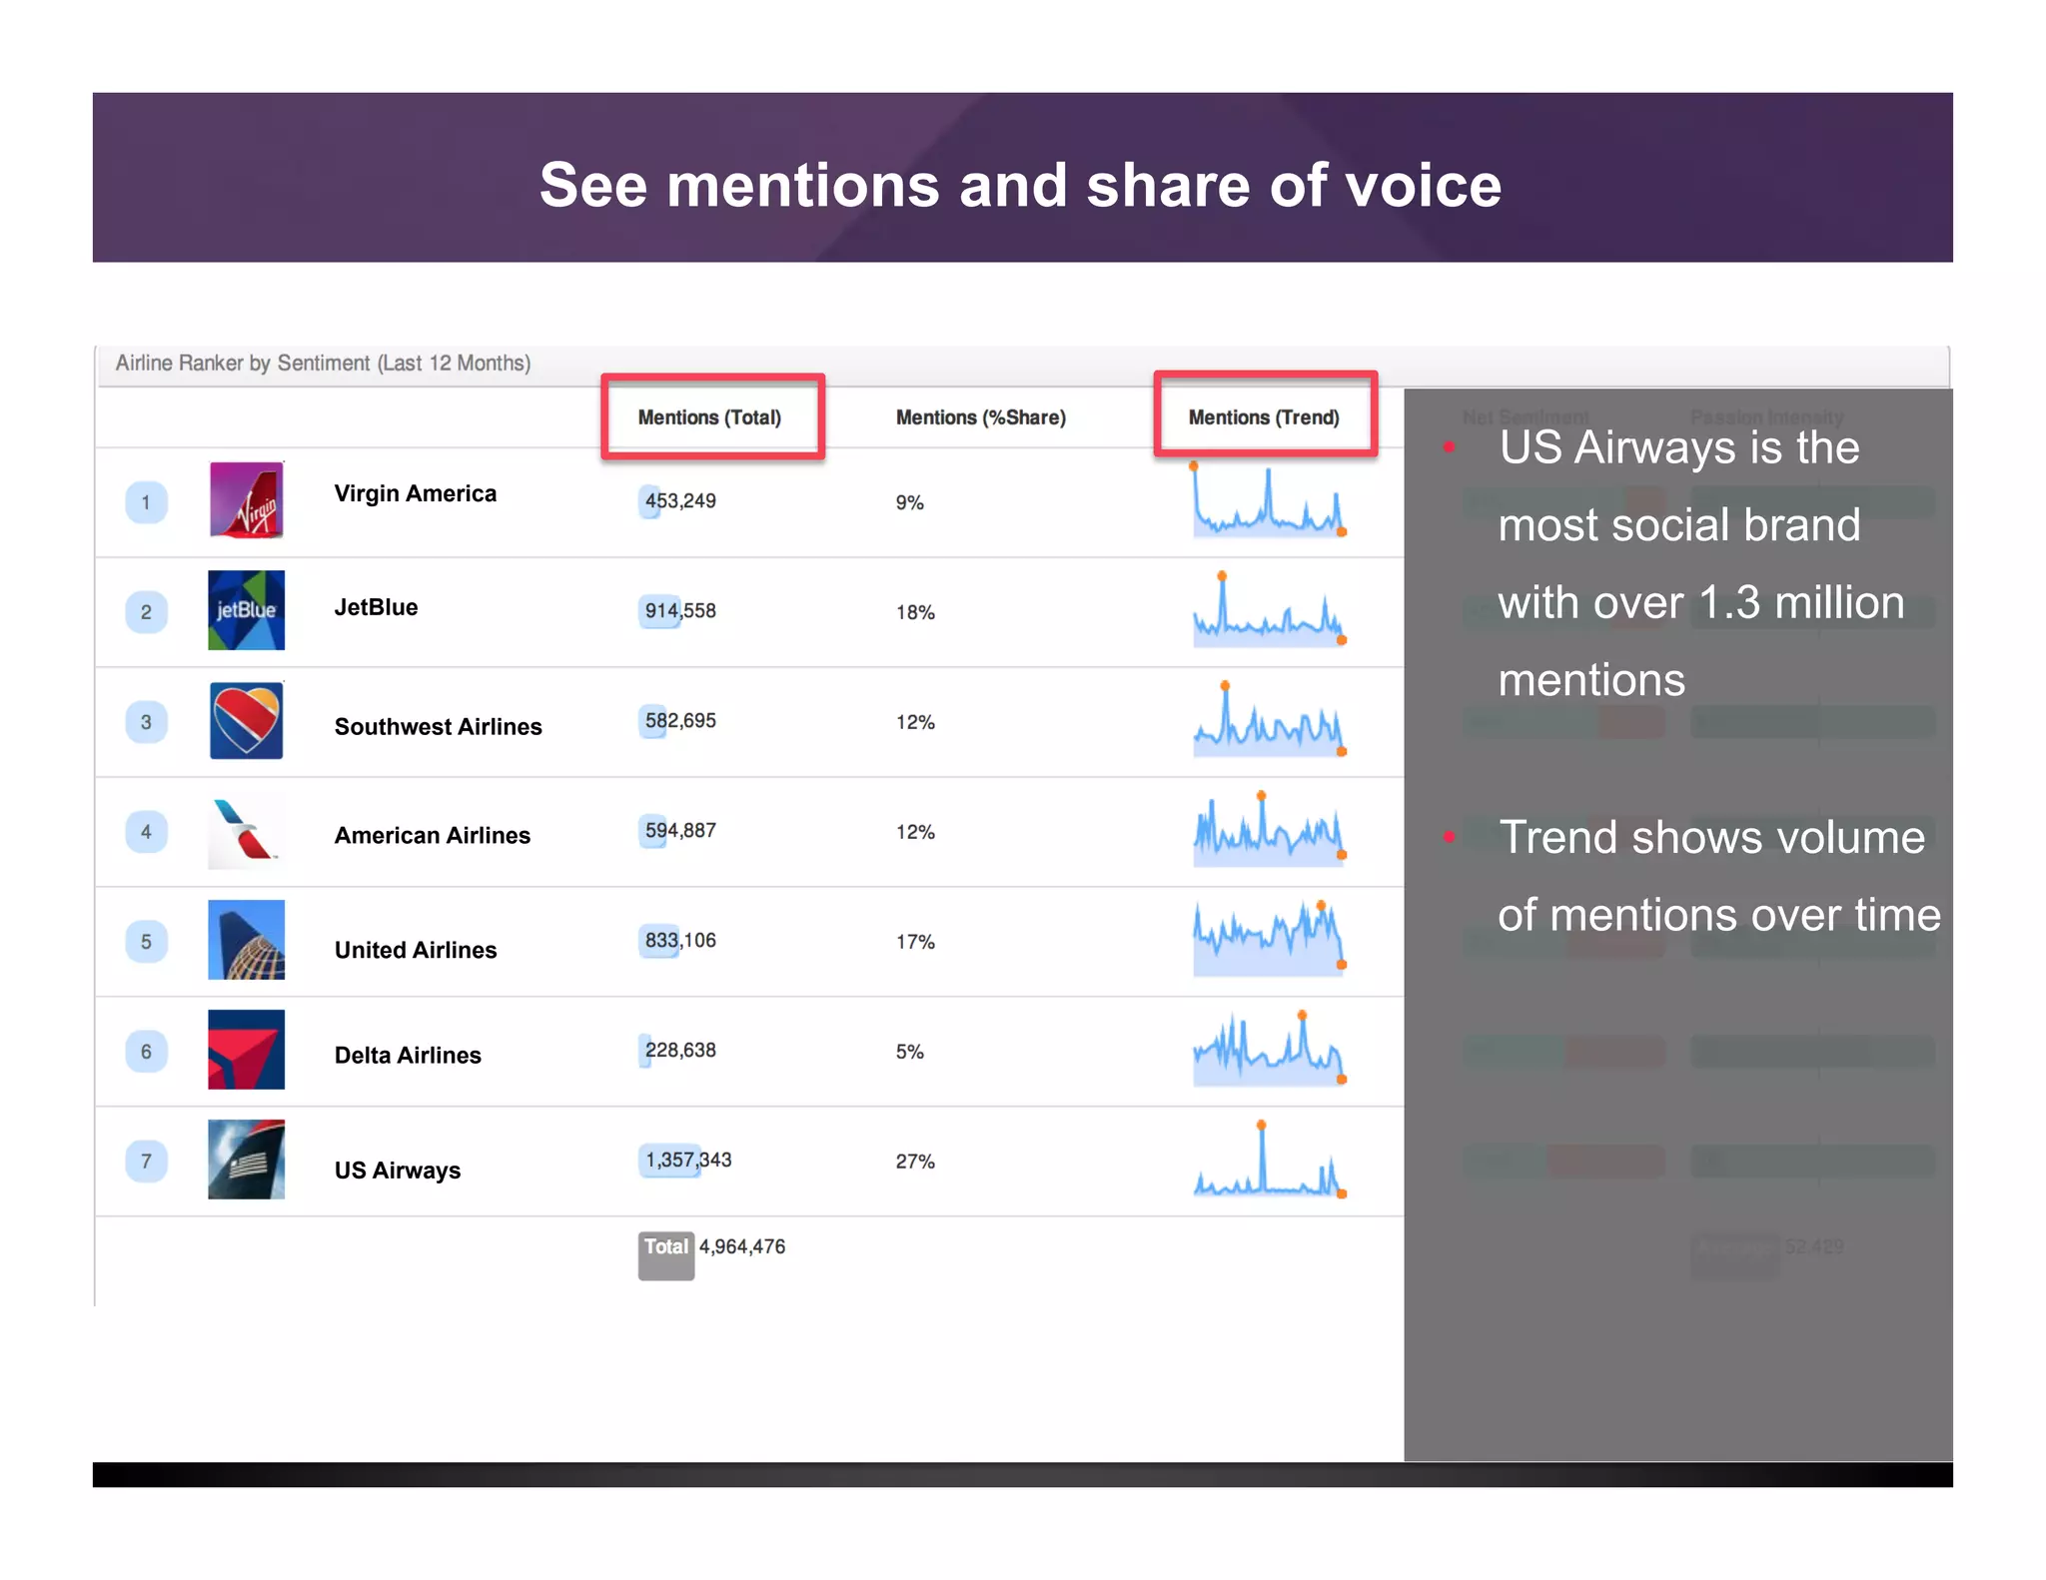This screenshot has height=1580, width=2046.
Task: Click the 12% share for American Airlines
Action: 915,832
